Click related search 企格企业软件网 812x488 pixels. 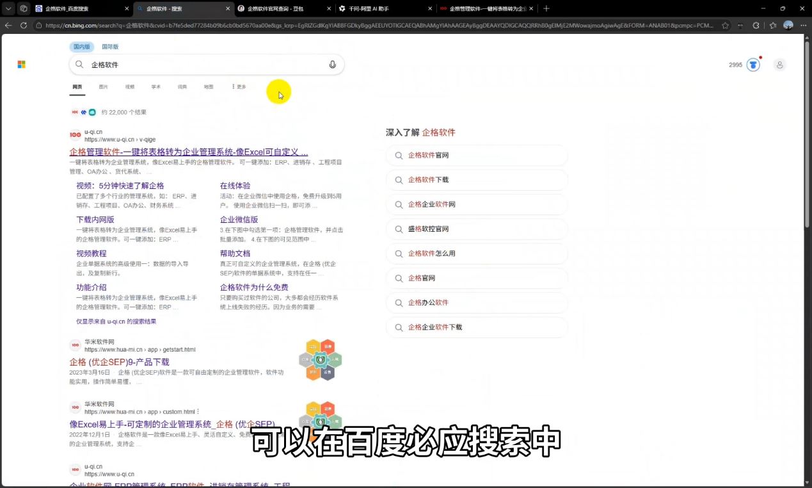pyautogui.click(x=477, y=204)
